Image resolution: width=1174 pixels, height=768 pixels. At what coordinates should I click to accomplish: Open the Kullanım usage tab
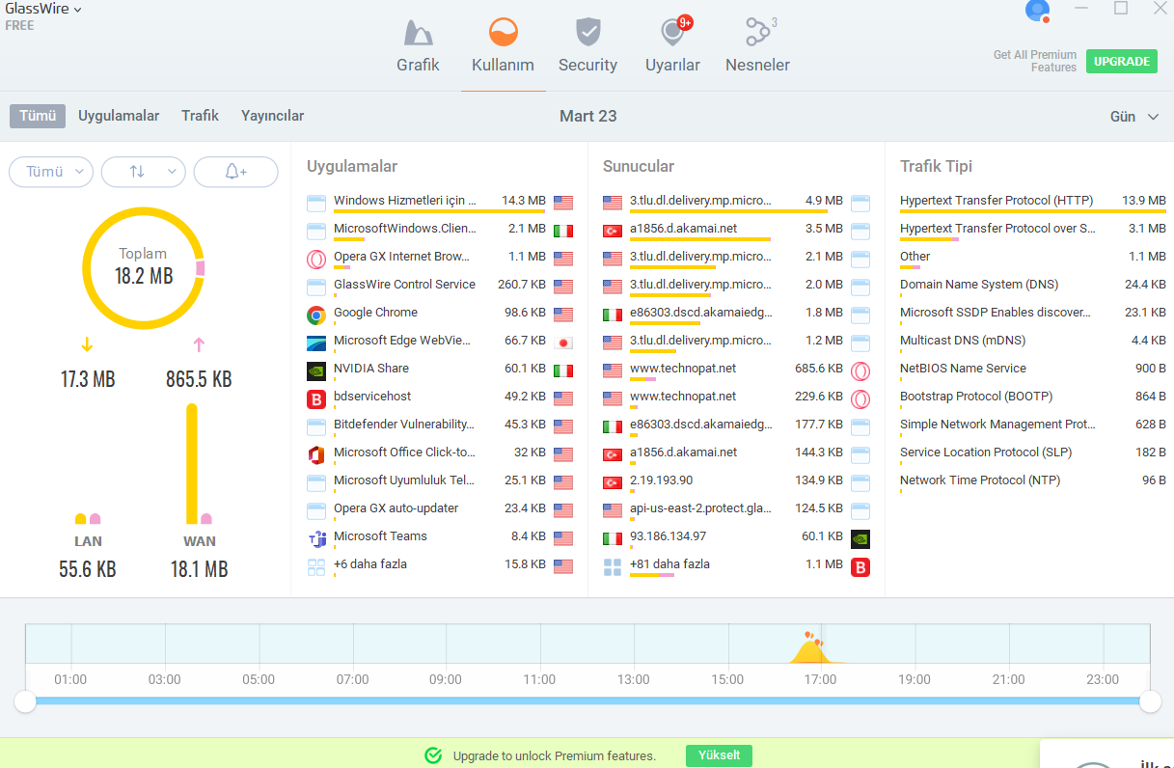tap(503, 46)
